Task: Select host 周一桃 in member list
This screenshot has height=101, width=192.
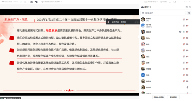Action: 149,26
